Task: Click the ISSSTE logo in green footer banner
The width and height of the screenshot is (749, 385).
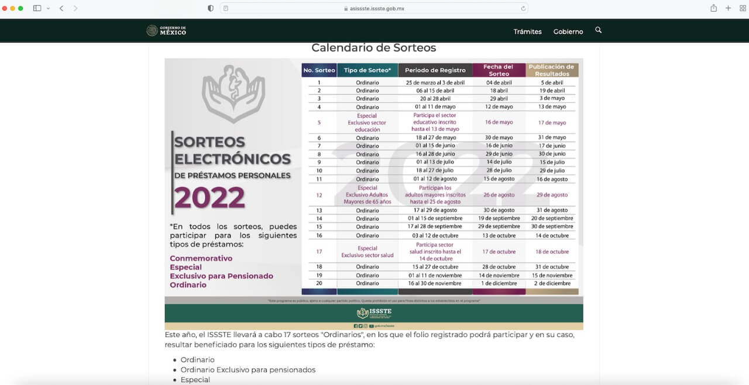Action: pyautogui.click(x=374, y=313)
